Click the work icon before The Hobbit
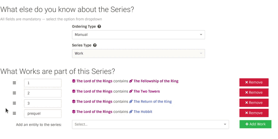This screenshot has width=278, height=139. (x=131, y=112)
